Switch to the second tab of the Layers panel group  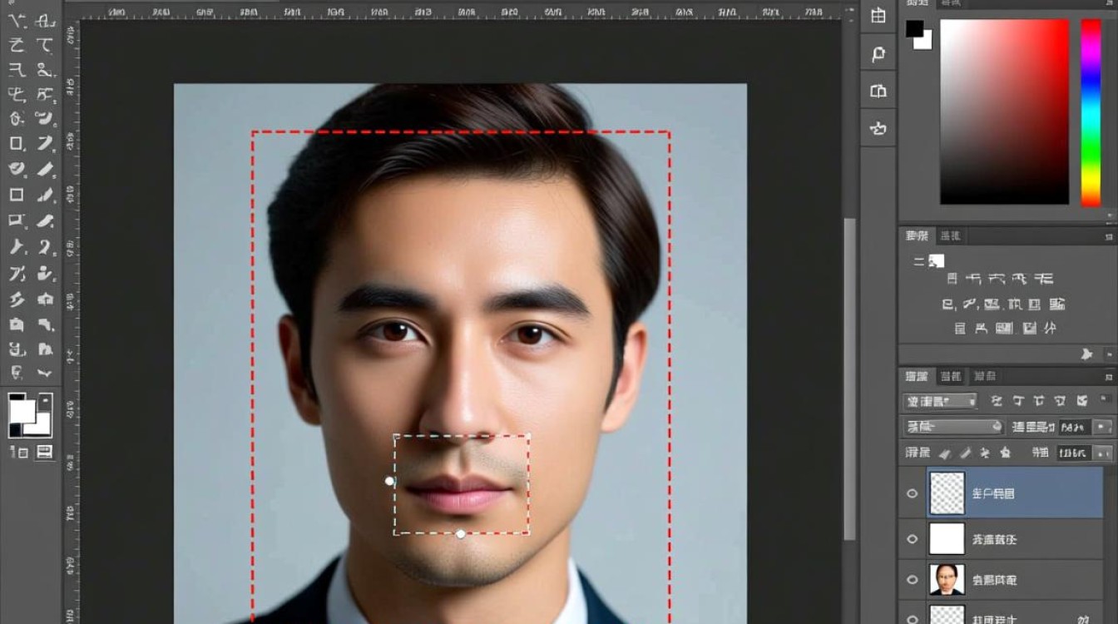(951, 377)
